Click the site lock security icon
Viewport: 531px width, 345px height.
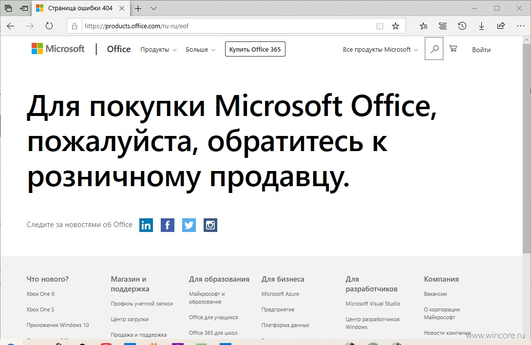75,26
